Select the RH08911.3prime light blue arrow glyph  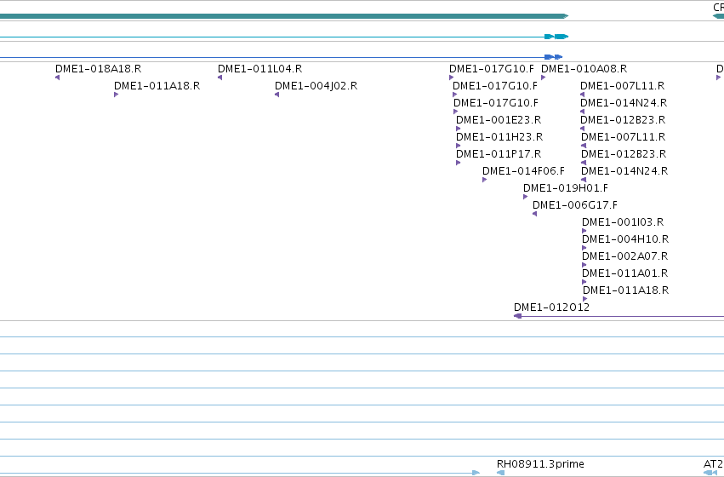pos(500,473)
